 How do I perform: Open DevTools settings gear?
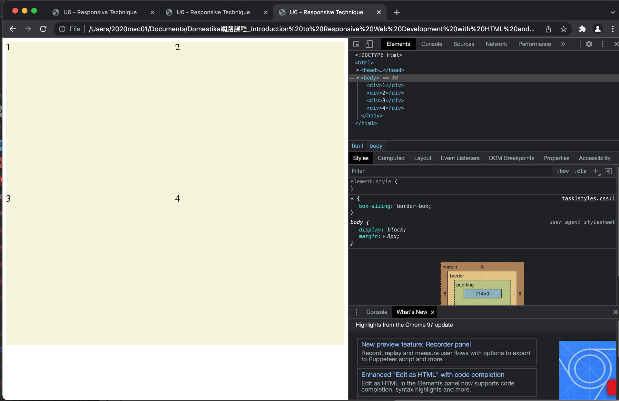tap(589, 44)
